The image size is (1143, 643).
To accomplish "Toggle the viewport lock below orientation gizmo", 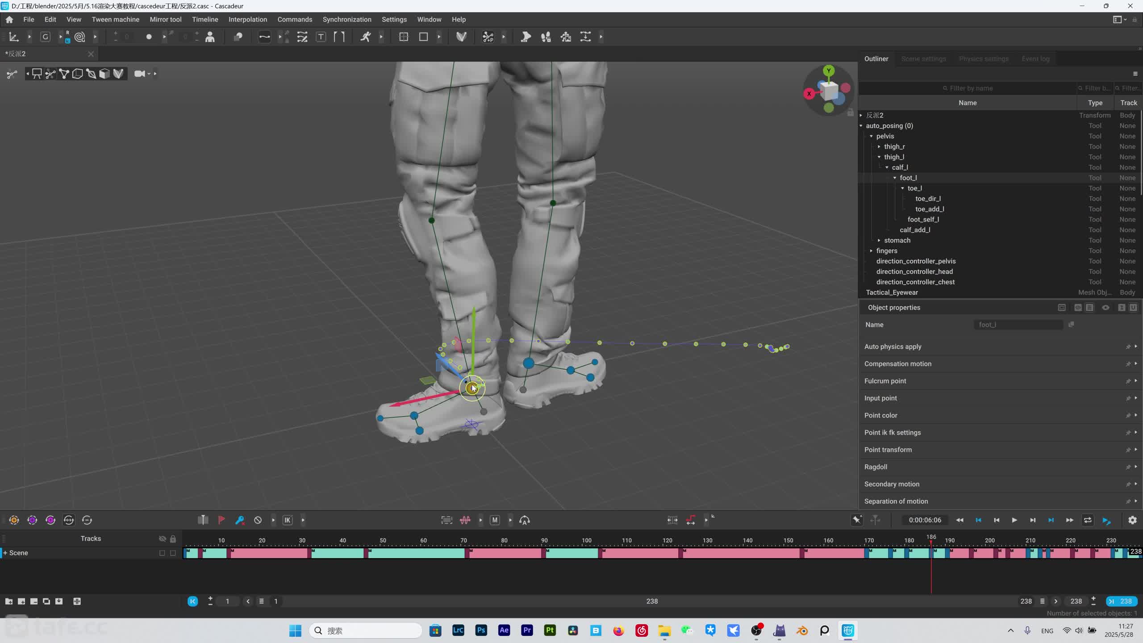I will pyautogui.click(x=851, y=113).
